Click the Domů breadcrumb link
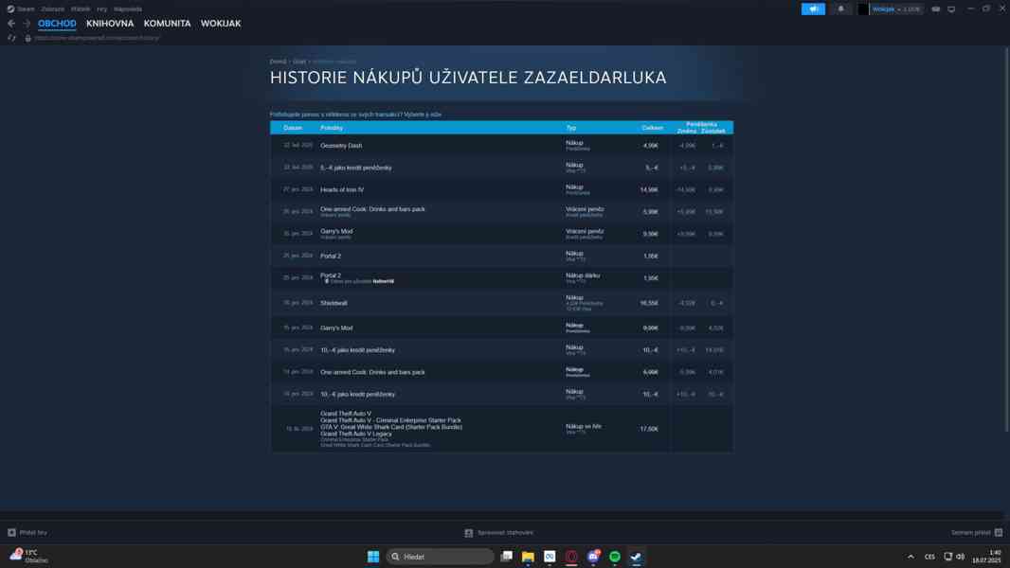 pyautogui.click(x=279, y=62)
